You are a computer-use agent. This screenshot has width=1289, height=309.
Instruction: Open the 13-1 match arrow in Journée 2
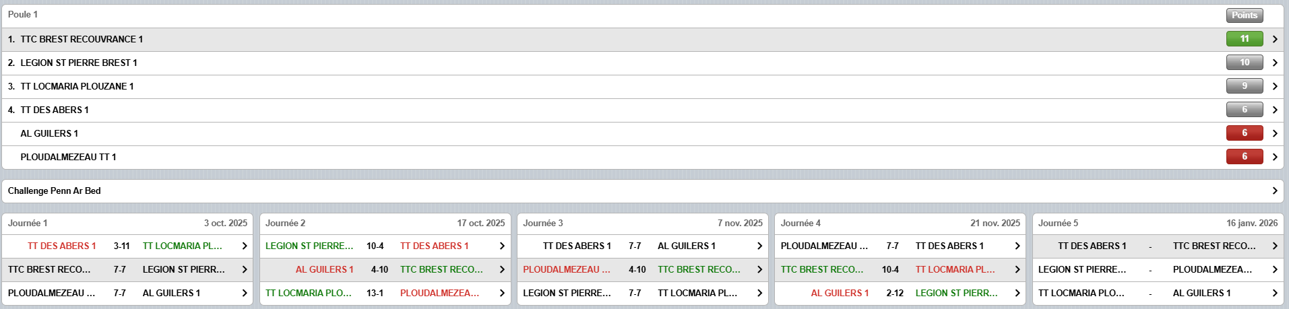502,293
